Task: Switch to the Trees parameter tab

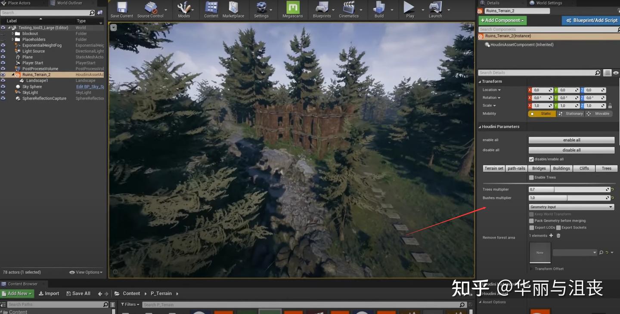Action: pyautogui.click(x=606, y=168)
